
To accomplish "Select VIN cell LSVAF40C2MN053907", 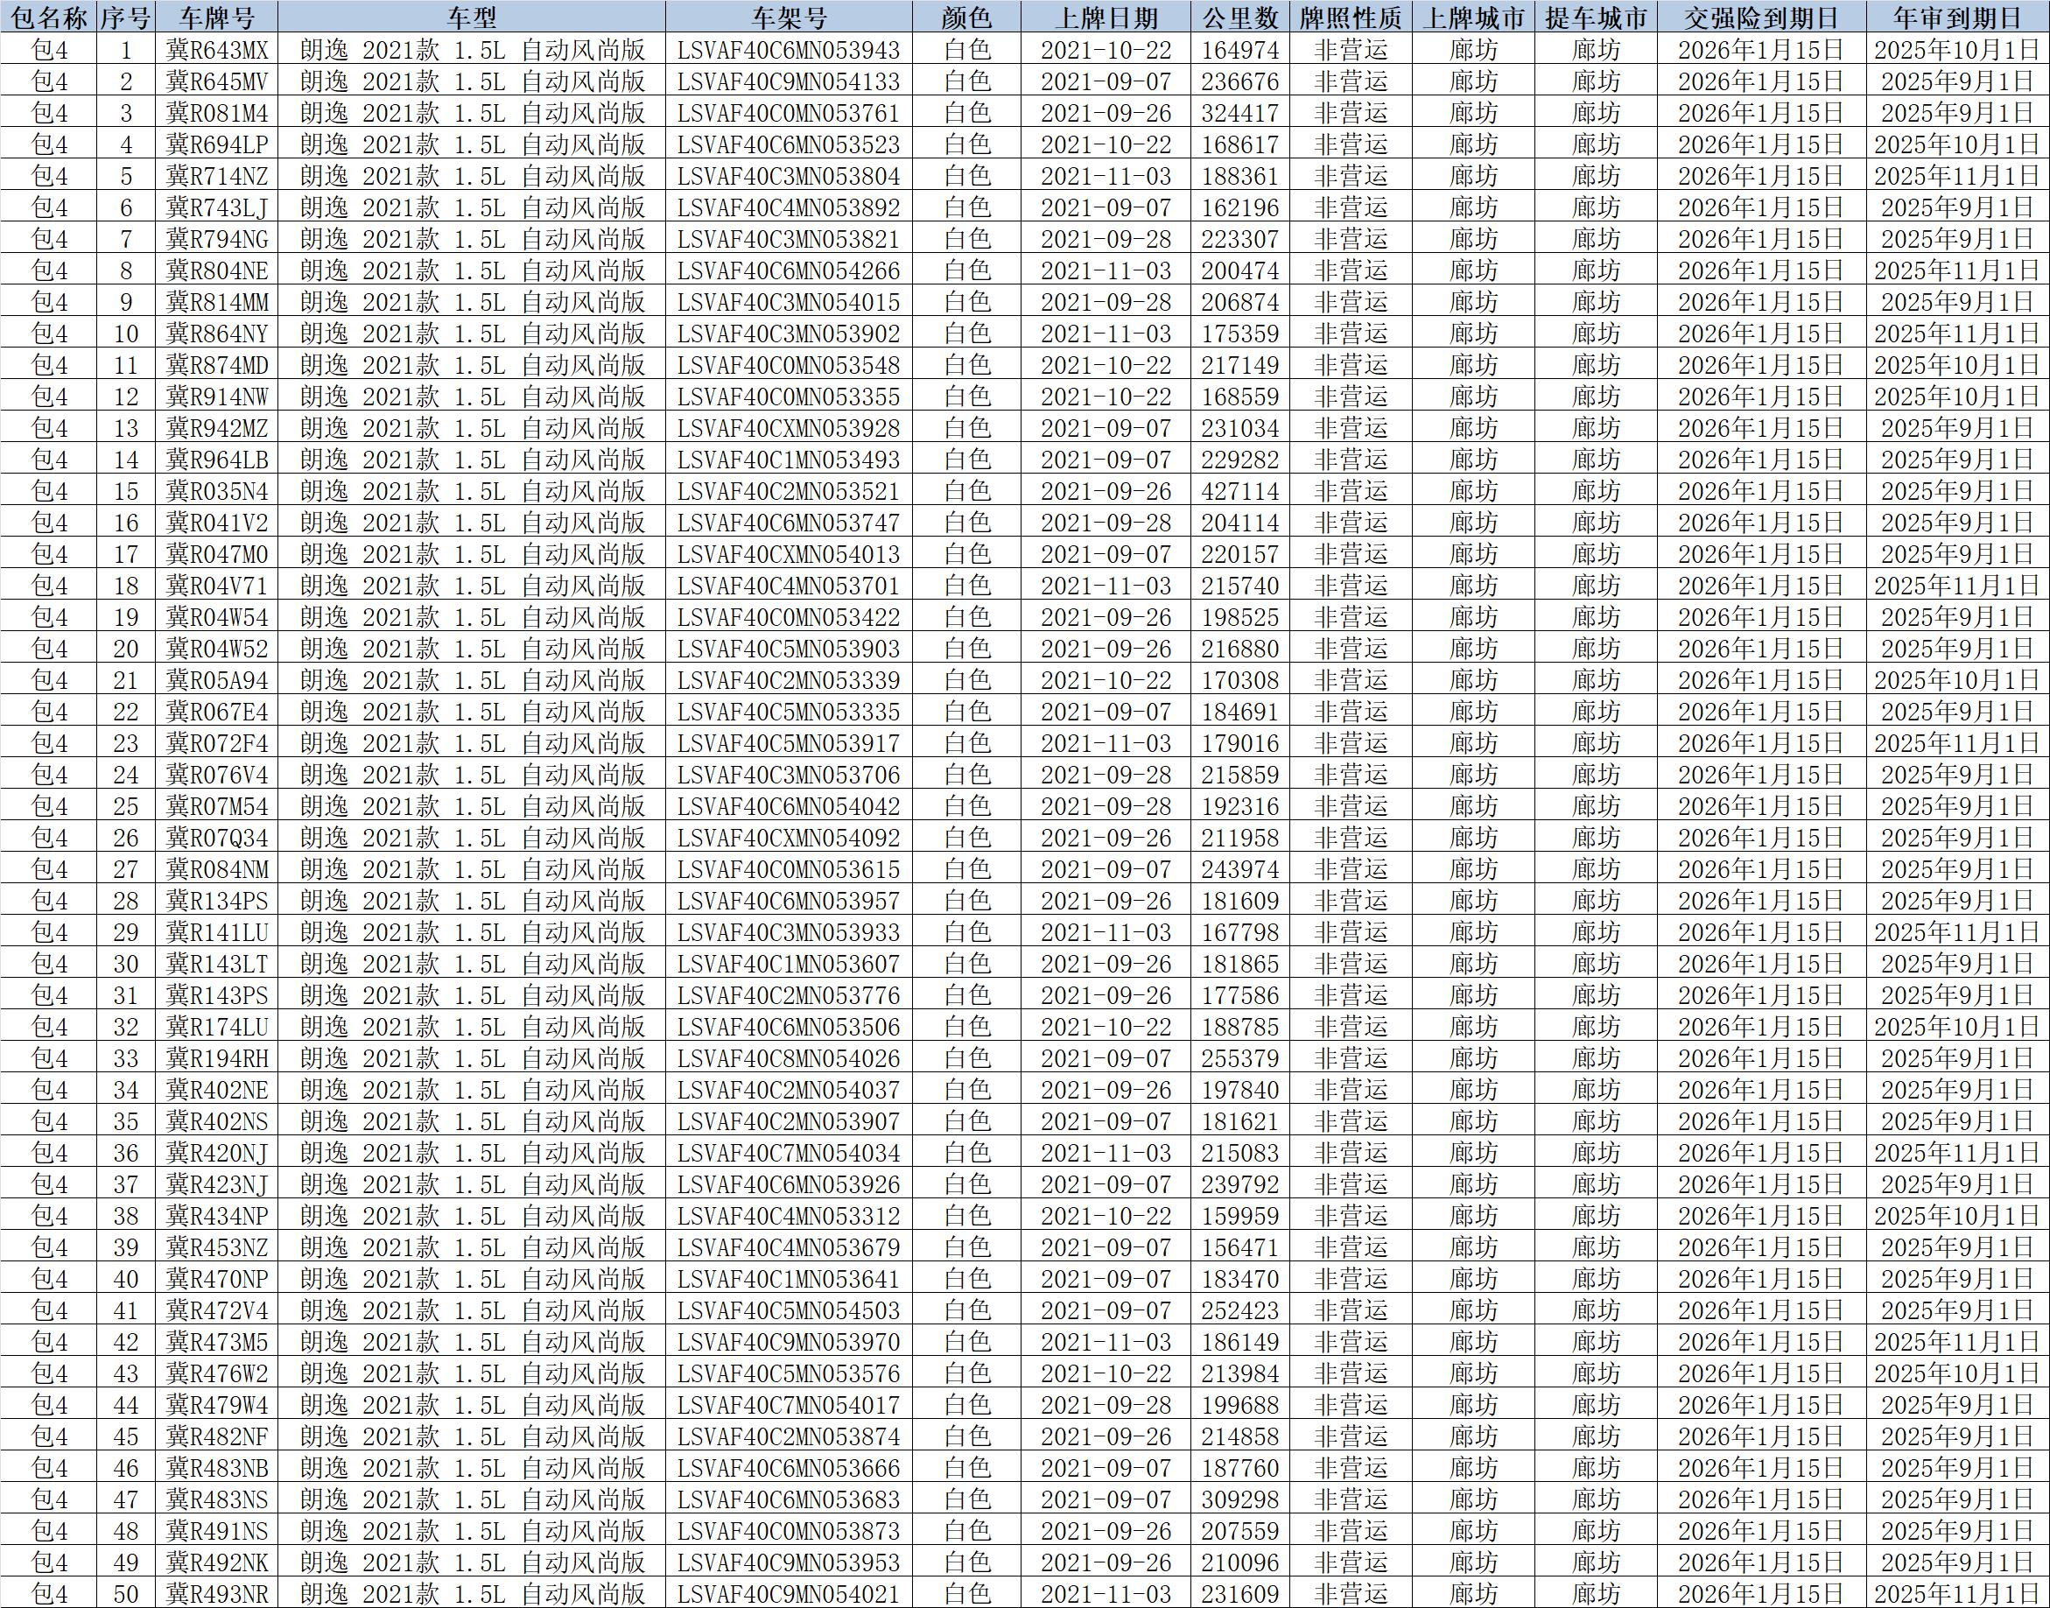I will 789,1122.
